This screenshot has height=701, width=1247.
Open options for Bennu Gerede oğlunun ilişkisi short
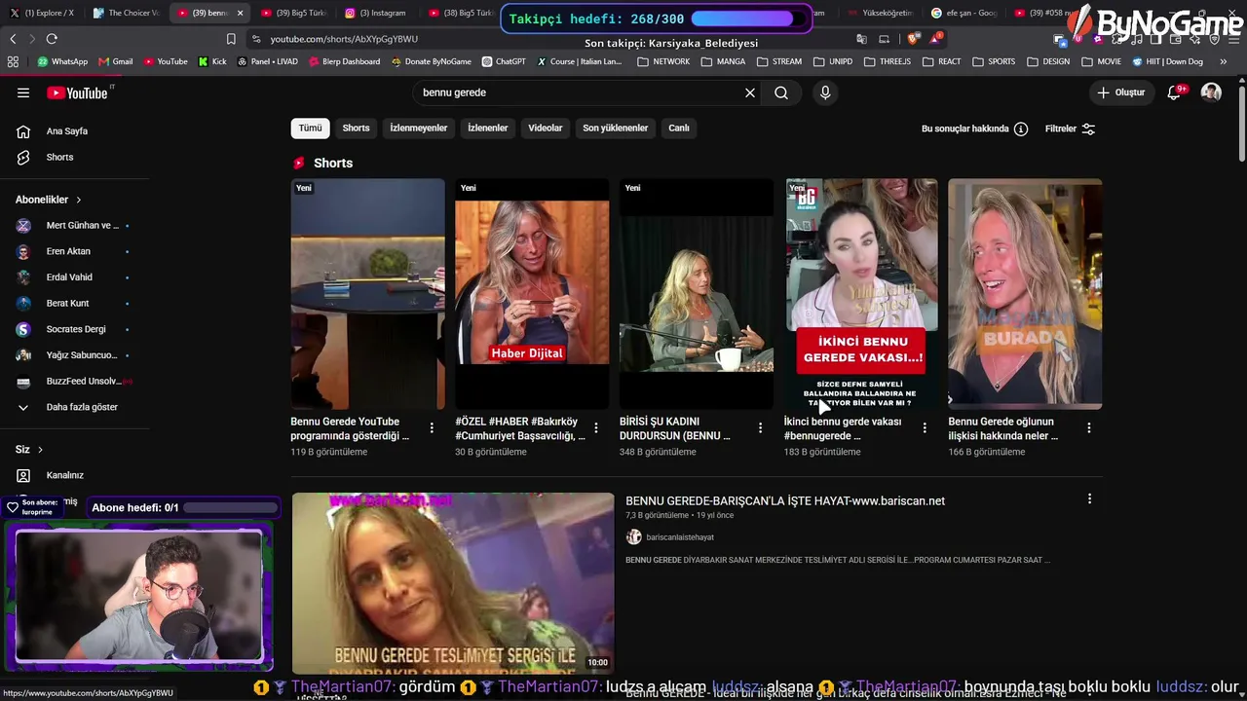tap(1089, 428)
